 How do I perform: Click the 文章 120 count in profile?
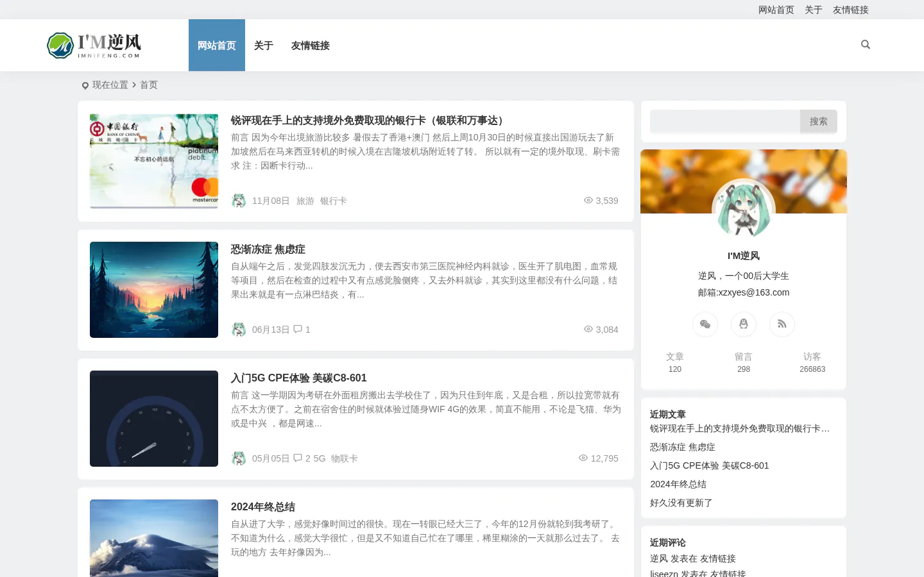click(x=675, y=362)
